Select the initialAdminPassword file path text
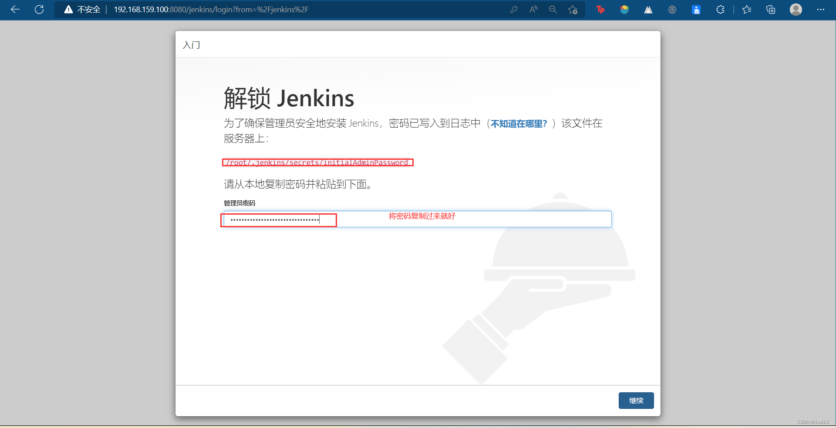Image resolution: width=836 pixels, height=428 pixels. pos(317,162)
